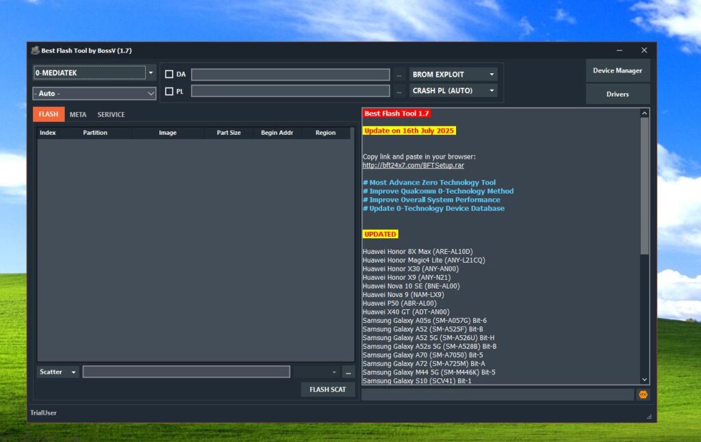Click the Begin Addr column header

277,133
